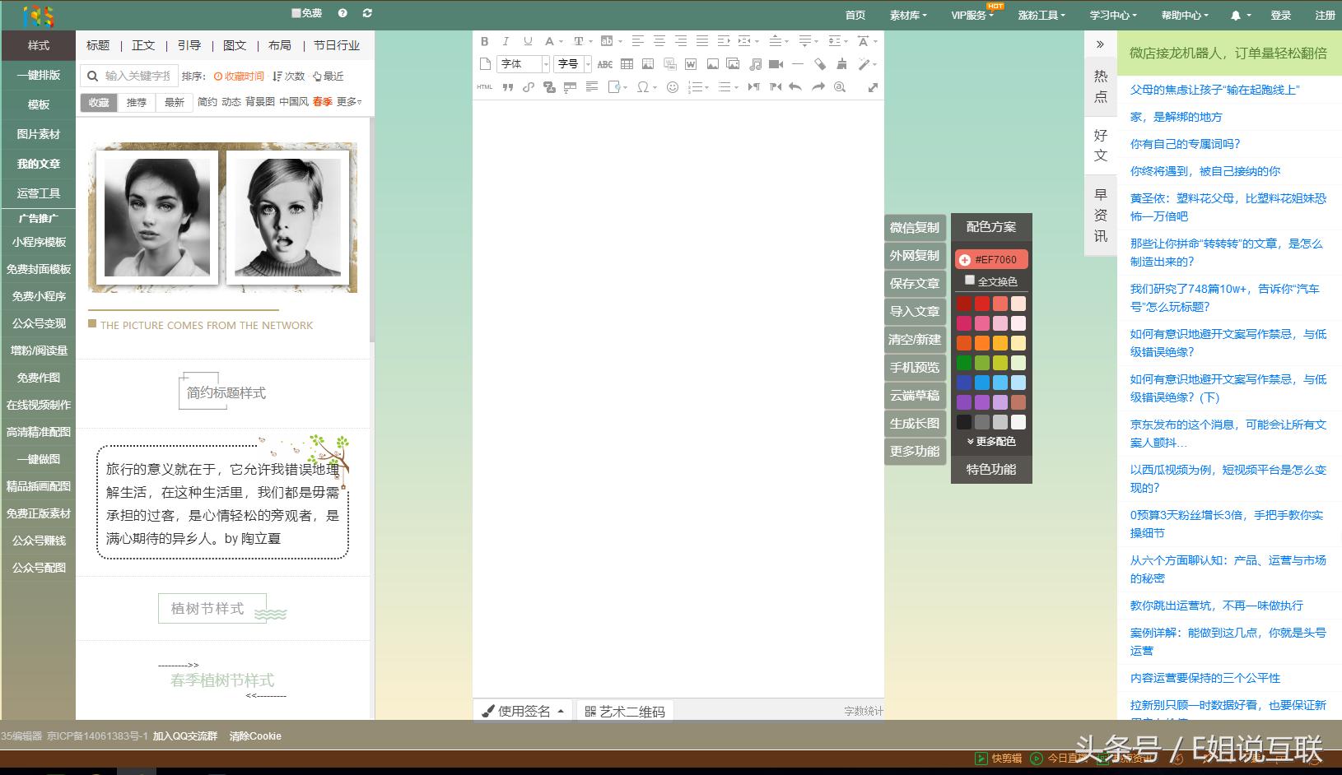This screenshot has height=775, width=1342.
Task: Open article link 家，是解绑的地方
Action: pos(1176,117)
